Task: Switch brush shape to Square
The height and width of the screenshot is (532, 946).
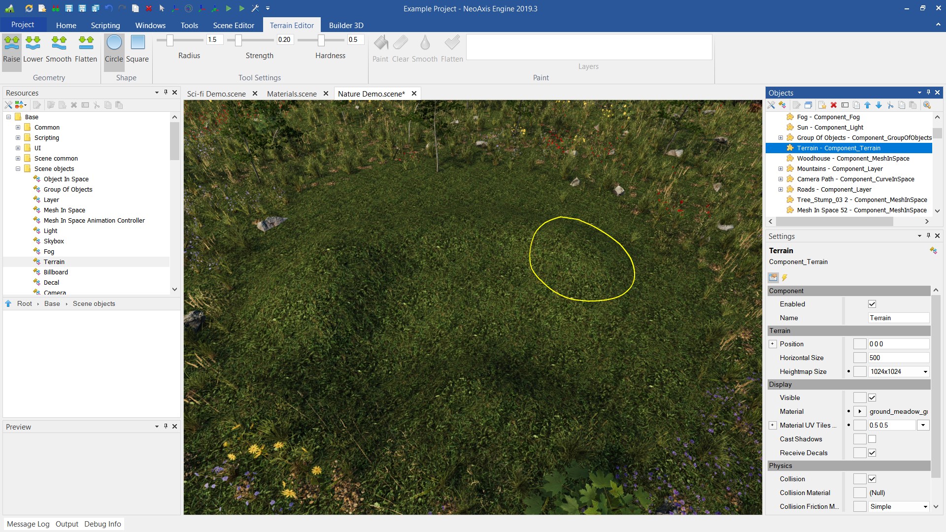Action: pos(137,49)
